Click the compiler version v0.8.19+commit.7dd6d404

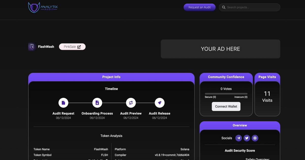(x=172, y=155)
